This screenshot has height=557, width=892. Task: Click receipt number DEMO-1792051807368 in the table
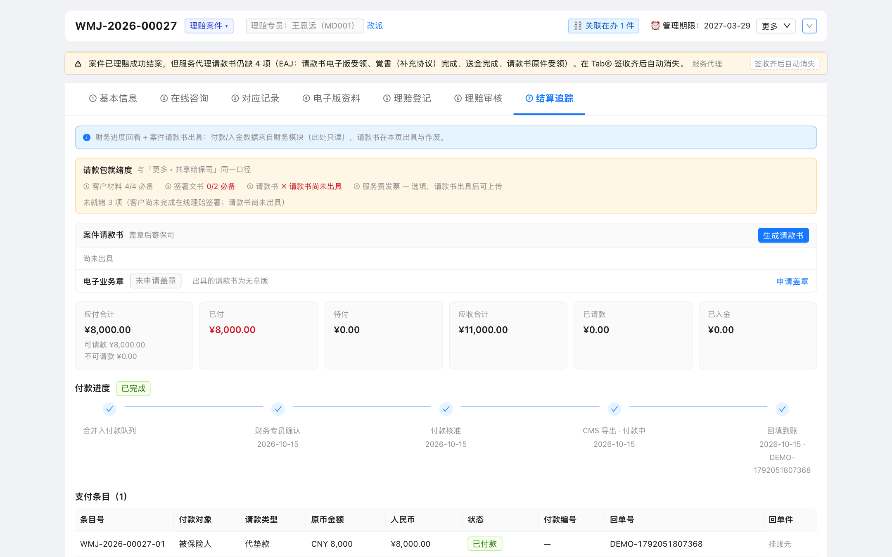click(656, 544)
